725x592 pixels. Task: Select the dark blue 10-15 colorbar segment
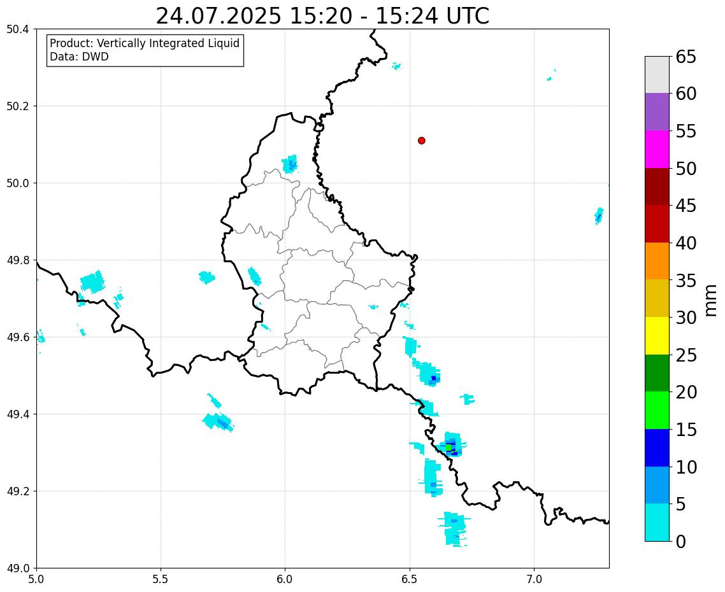coord(657,448)
